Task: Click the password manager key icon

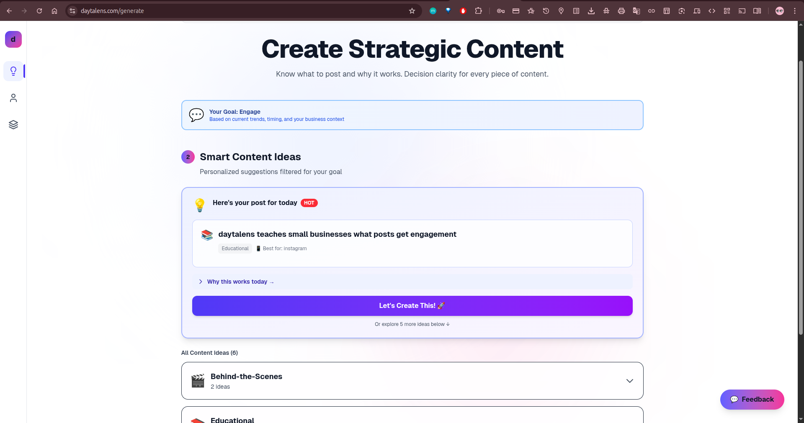Action: pyautogui.click(x=500, y=11)
